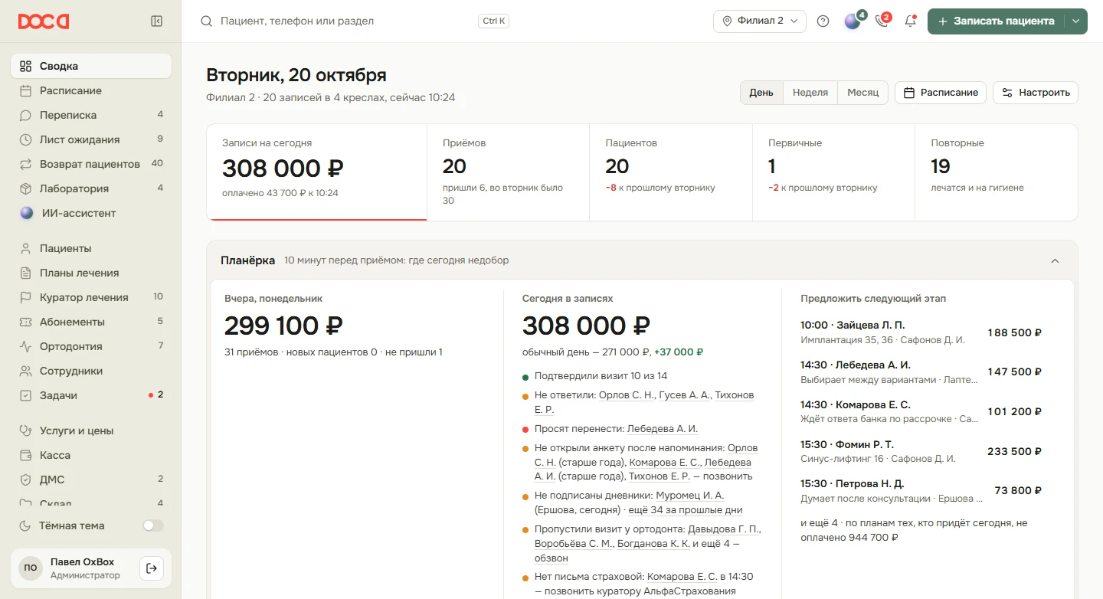This screenshot has height=599, width=1103.
Task: Open dropdown arrow beside Записать пациента
Action: 1076,21
